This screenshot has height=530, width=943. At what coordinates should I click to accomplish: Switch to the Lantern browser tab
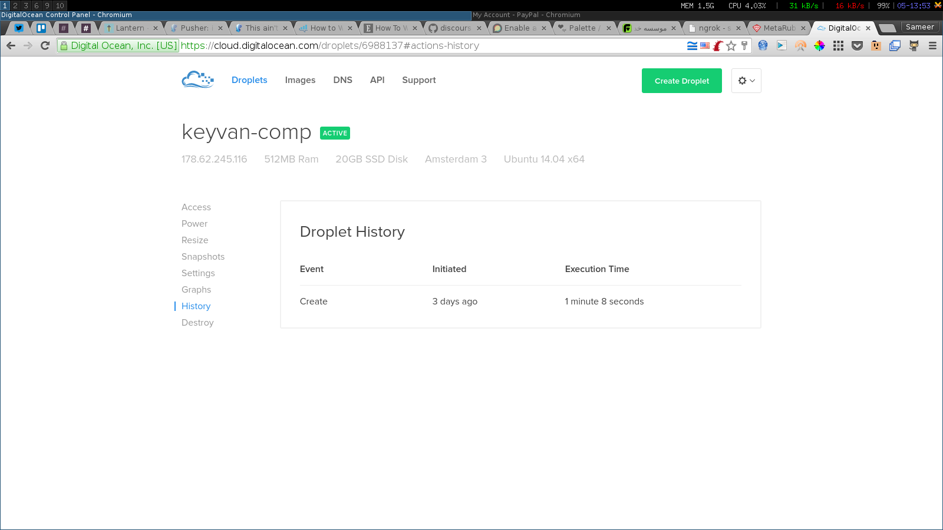click(130, 28)
